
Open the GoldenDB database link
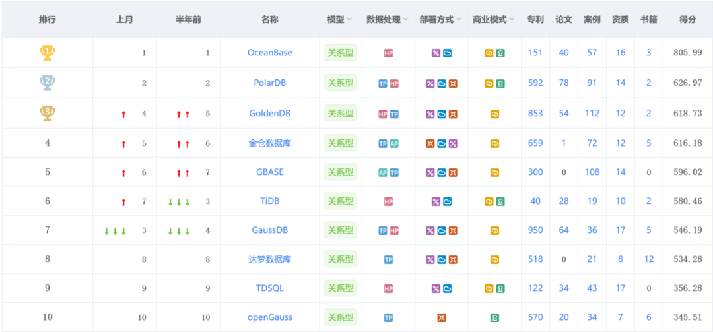(269, 114)
